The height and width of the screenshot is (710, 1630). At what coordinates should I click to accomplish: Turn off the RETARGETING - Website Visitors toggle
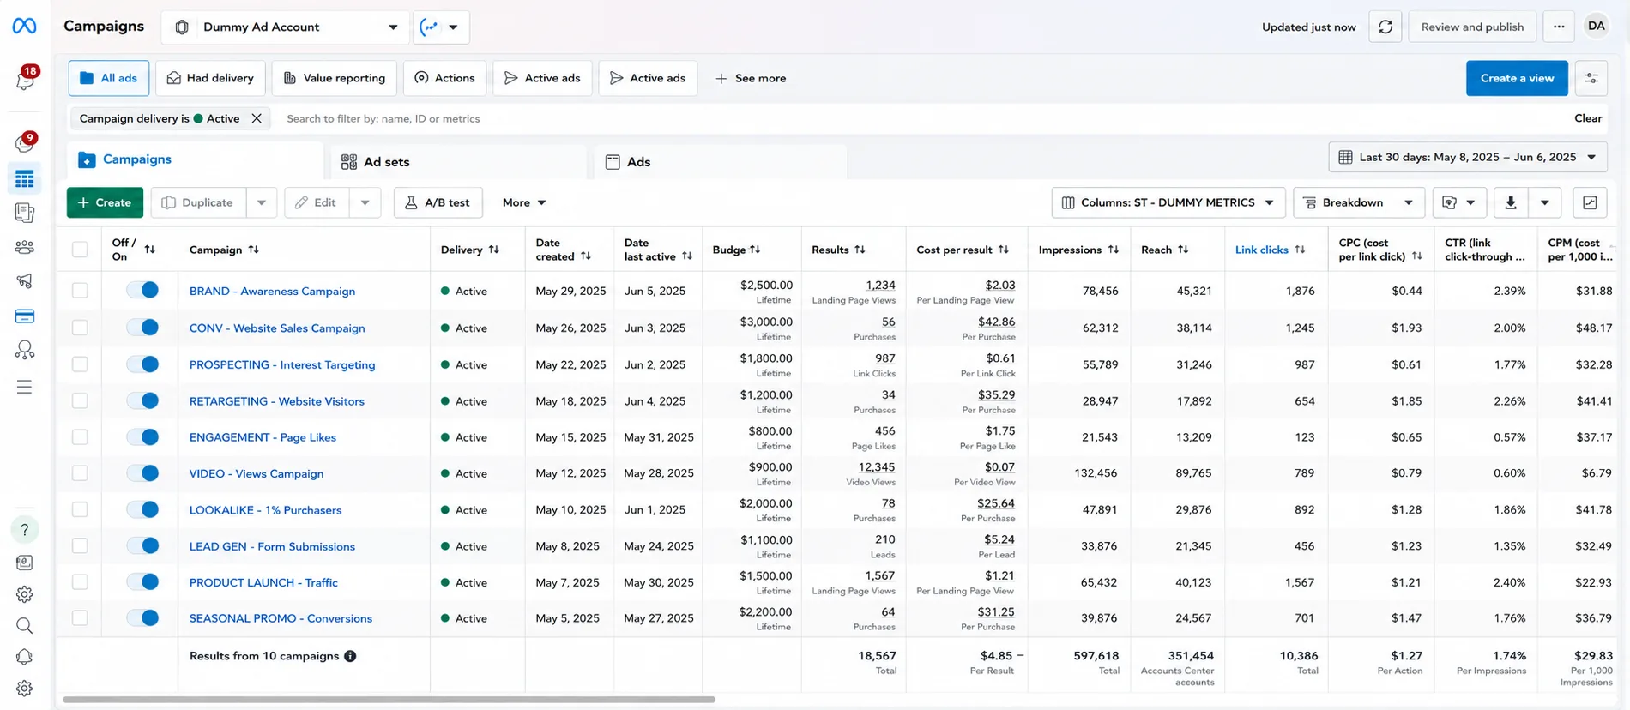tap(142, 400)
